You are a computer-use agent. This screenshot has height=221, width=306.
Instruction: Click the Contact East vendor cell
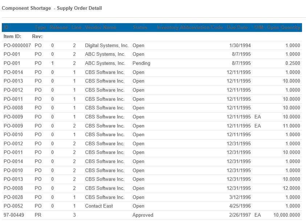pyautogui.click(x=99, y=206)
